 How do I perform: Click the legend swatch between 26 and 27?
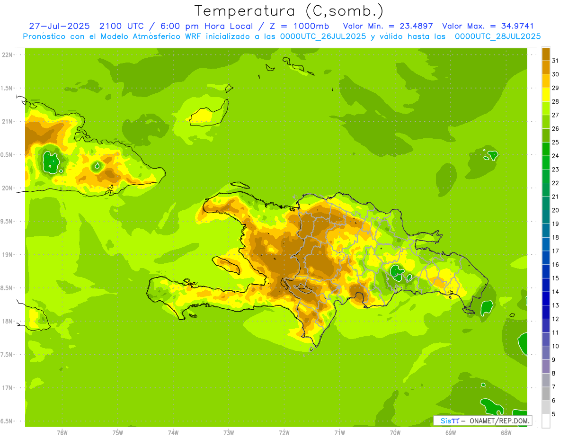546,122
